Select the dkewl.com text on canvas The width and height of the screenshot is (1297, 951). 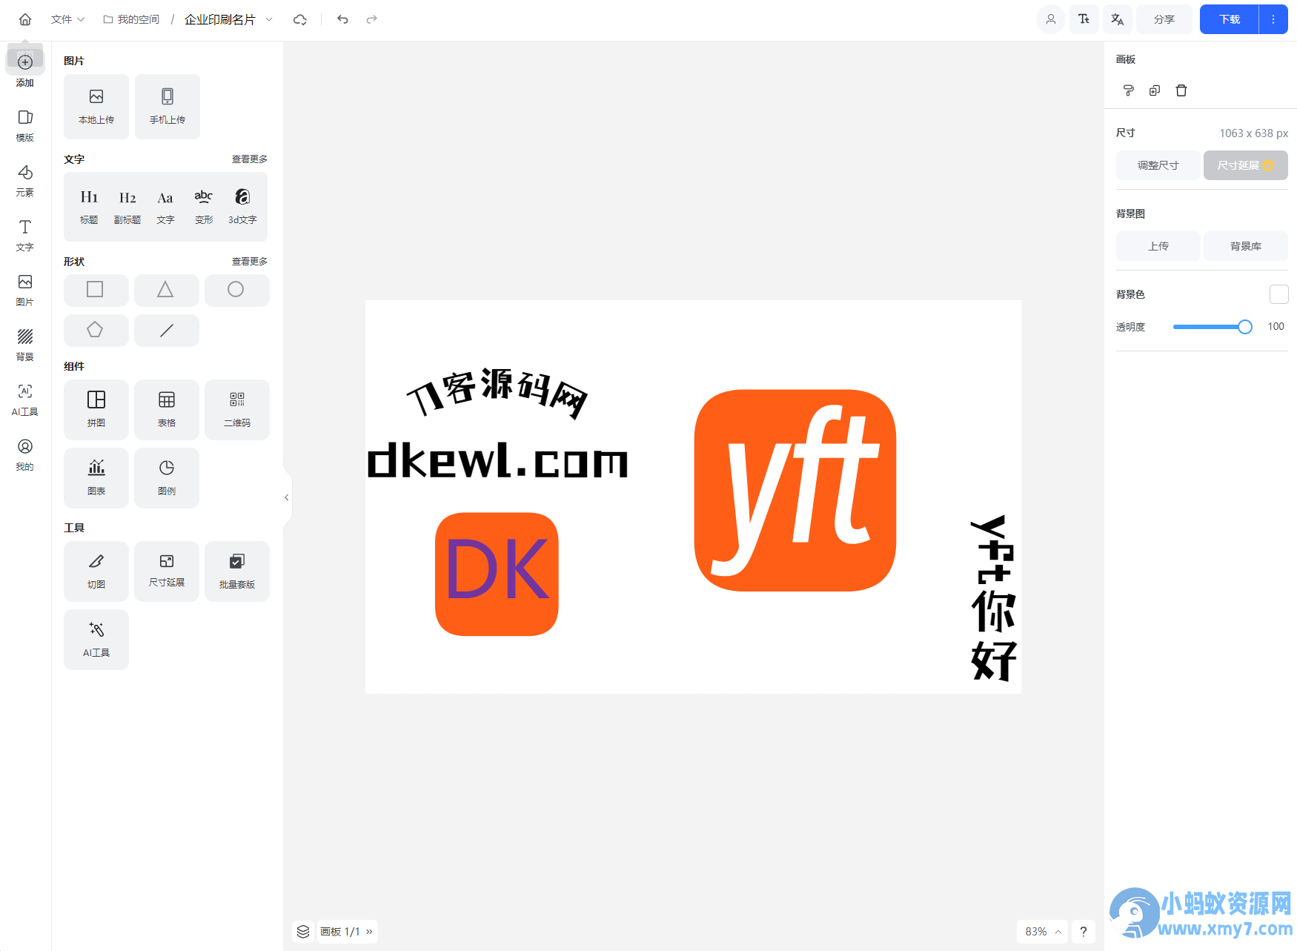[x=498, y=460]
